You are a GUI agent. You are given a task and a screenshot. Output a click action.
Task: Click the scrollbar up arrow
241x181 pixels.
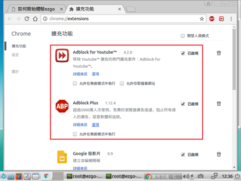[234, 27]
